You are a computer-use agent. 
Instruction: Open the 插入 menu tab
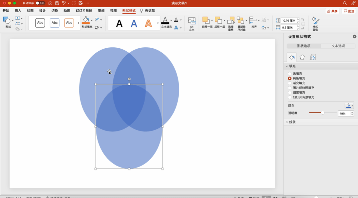(18, 11)
